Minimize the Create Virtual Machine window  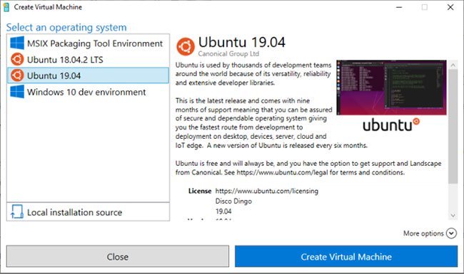[x=399, y=7]
